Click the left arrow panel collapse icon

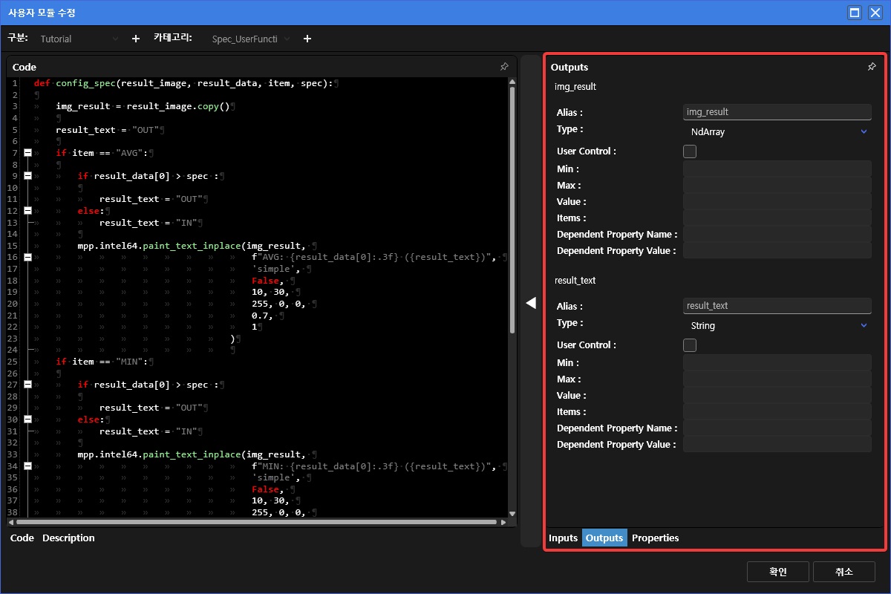click(531, 302)
